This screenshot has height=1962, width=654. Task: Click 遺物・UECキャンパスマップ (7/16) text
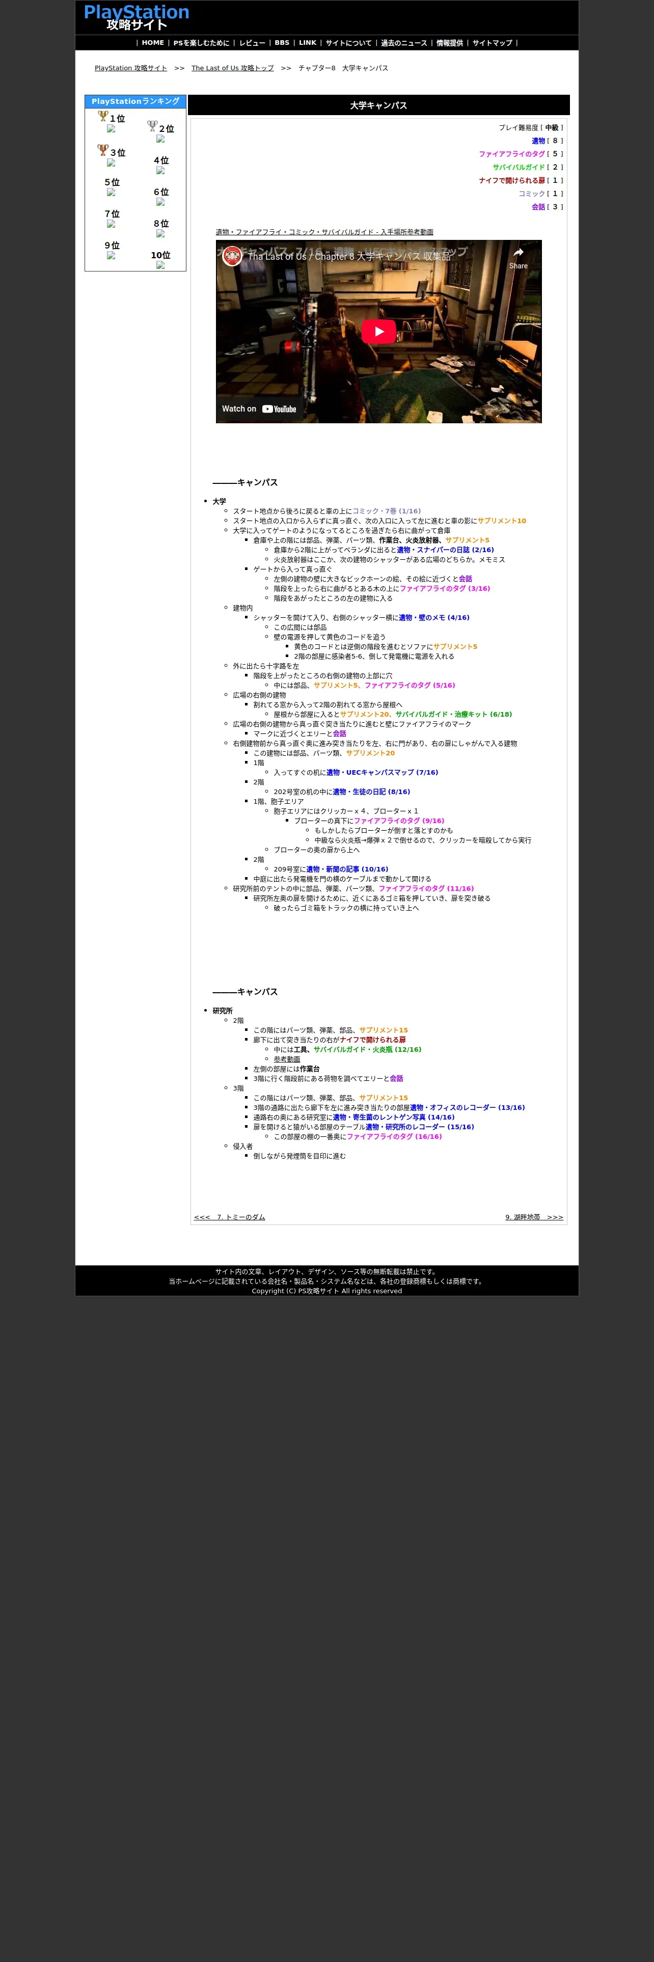(382, 772)
